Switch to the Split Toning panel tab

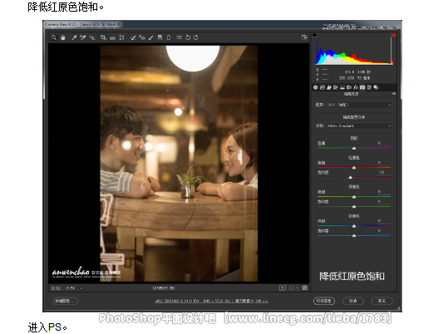[342, 87]
